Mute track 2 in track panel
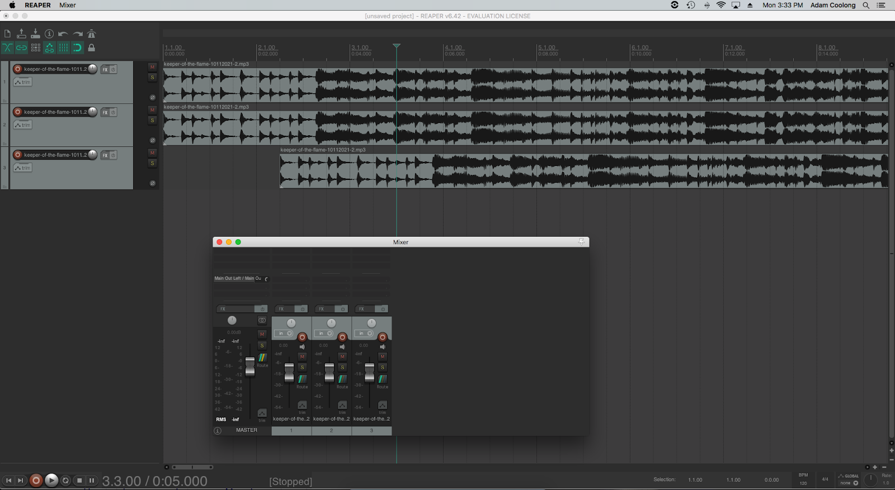This screenshot has width=895, height=490. pos(152,110)
